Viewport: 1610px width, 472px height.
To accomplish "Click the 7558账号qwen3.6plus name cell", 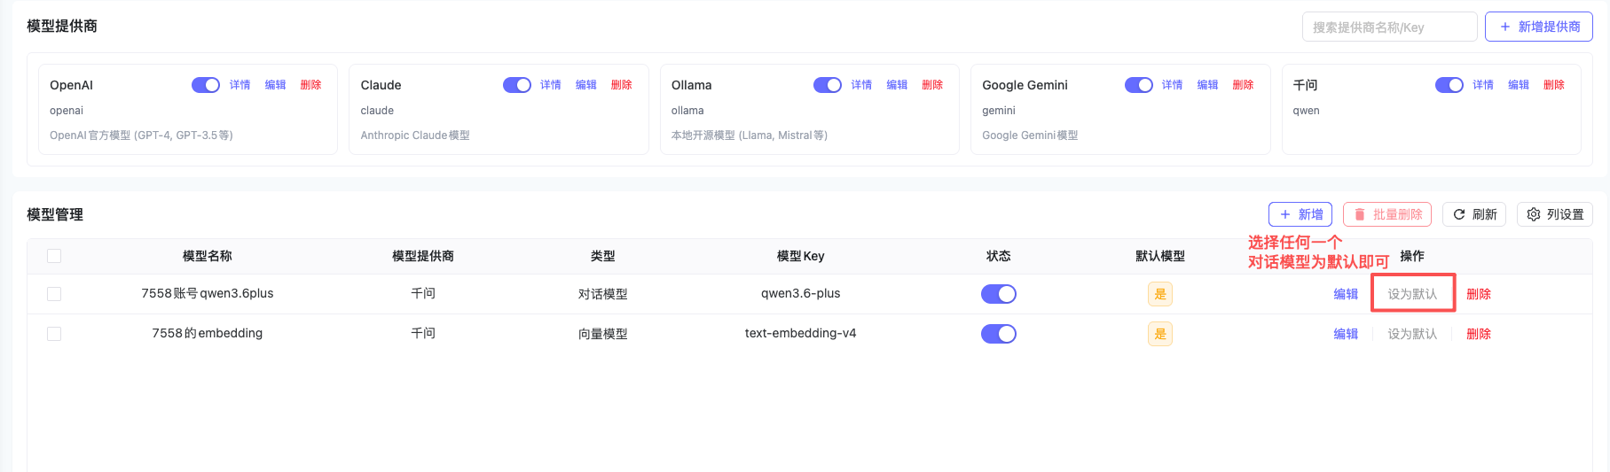I will point(208,294).
